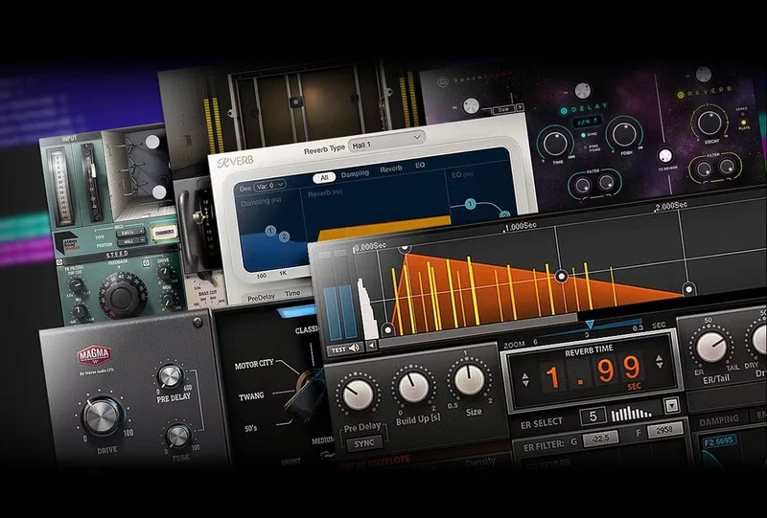The height and width of the screenshot is (518, 767).
Task: Select the envelope start point at bottom left
Action: 387,330
